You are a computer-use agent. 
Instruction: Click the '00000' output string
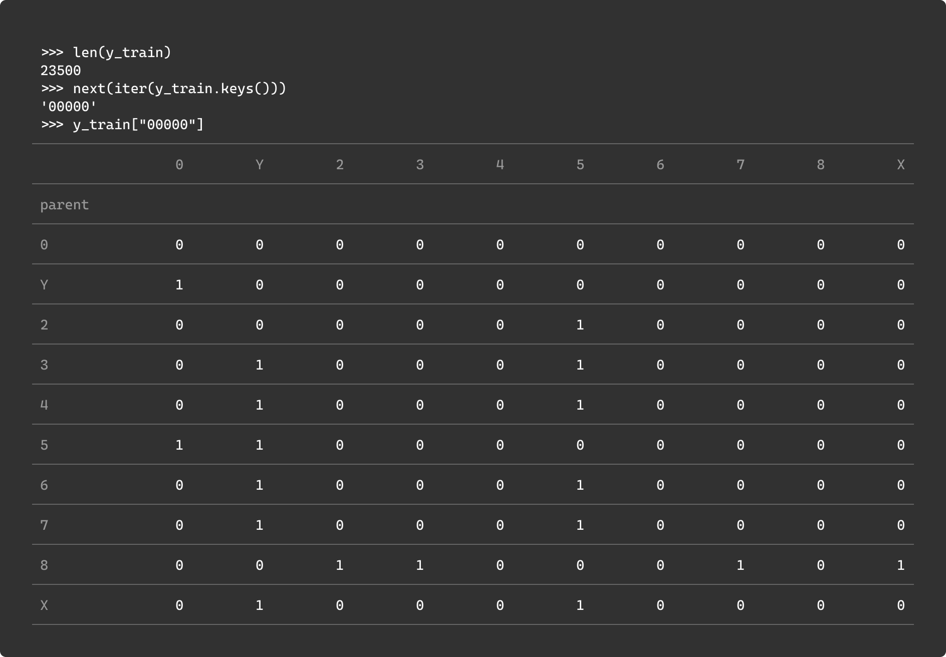(x=69, y=107)
